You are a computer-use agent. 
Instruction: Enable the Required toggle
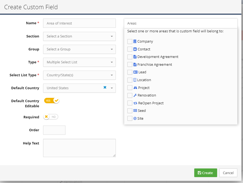point(51,117)
